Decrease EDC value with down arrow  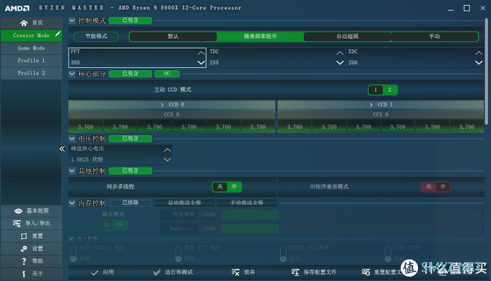(479, 63)
